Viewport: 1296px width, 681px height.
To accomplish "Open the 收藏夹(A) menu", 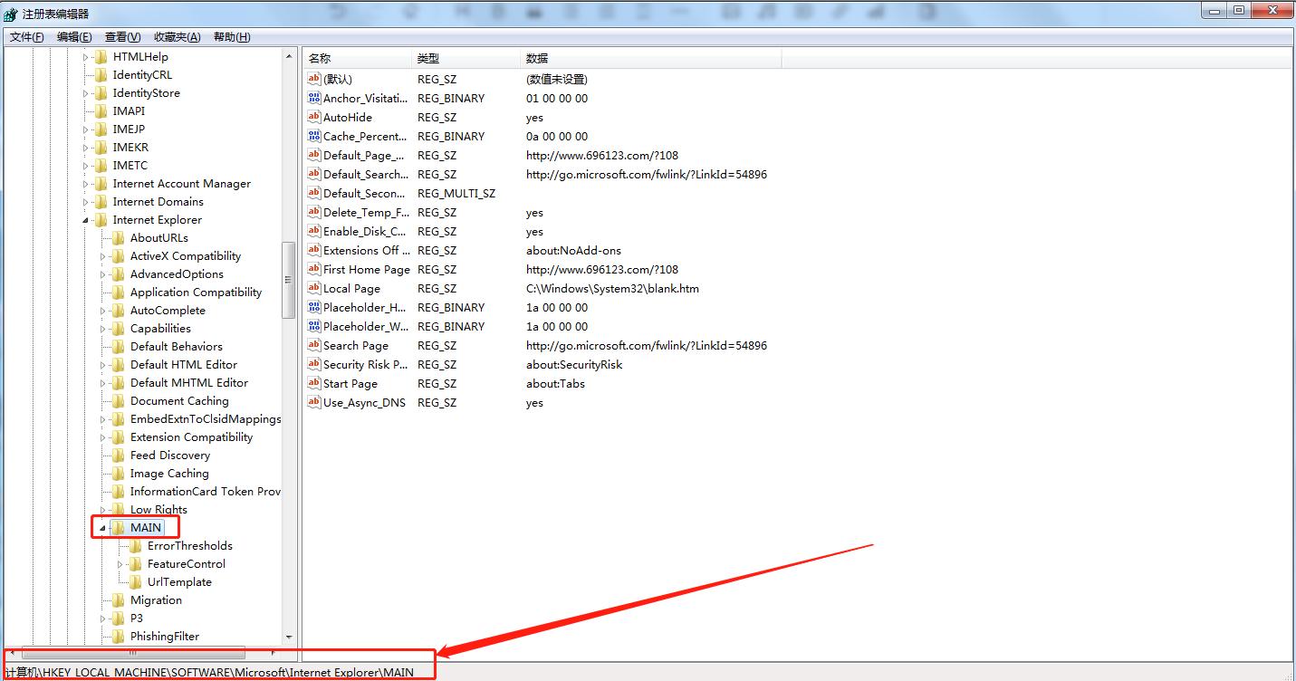I will click(x=177, y=37).
